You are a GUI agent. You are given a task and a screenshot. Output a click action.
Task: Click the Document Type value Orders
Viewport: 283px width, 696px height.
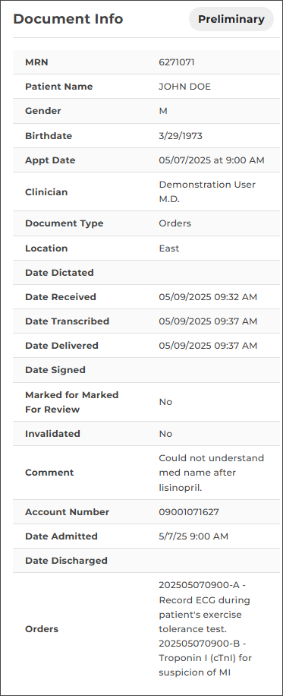coord(175,223)
